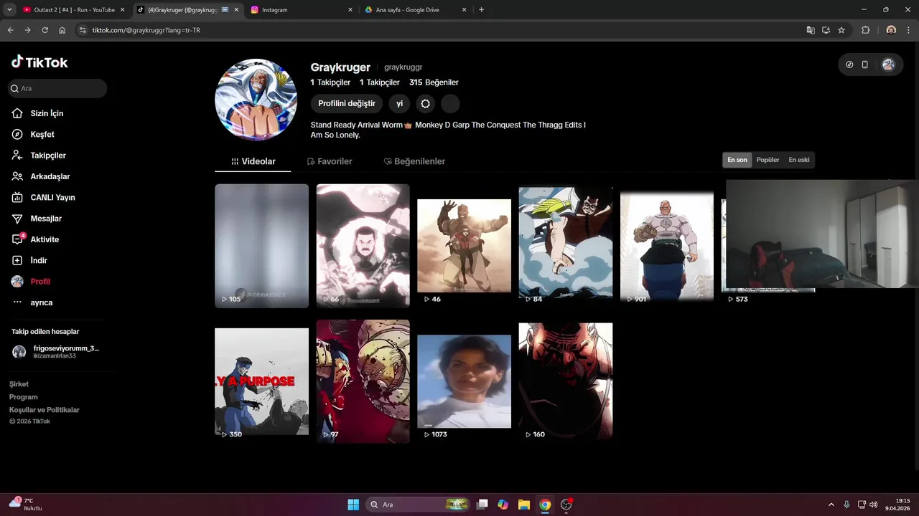Open the video with 350 views

click(x=261, y=381)
